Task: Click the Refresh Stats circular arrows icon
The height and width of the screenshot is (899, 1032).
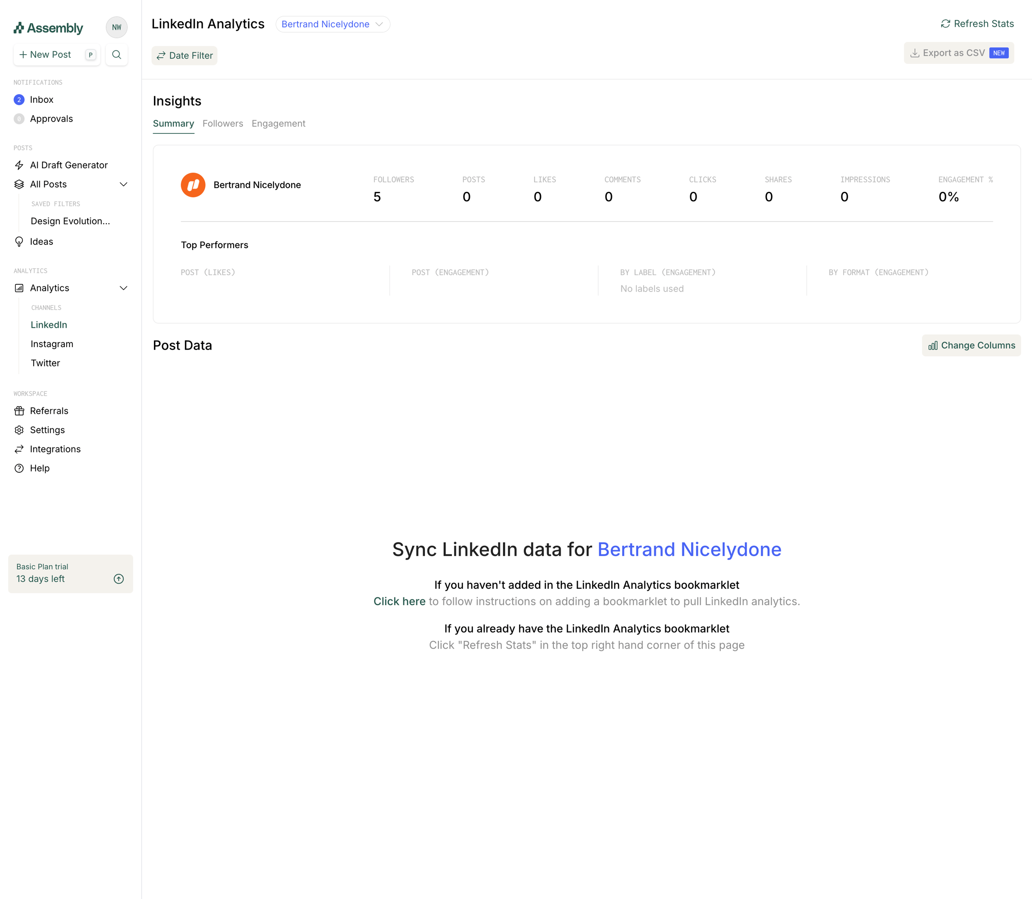Action: click(x=945, y=24)
